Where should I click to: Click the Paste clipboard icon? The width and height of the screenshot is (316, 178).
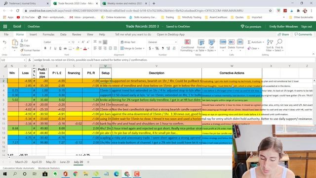(x=15, y=43)
